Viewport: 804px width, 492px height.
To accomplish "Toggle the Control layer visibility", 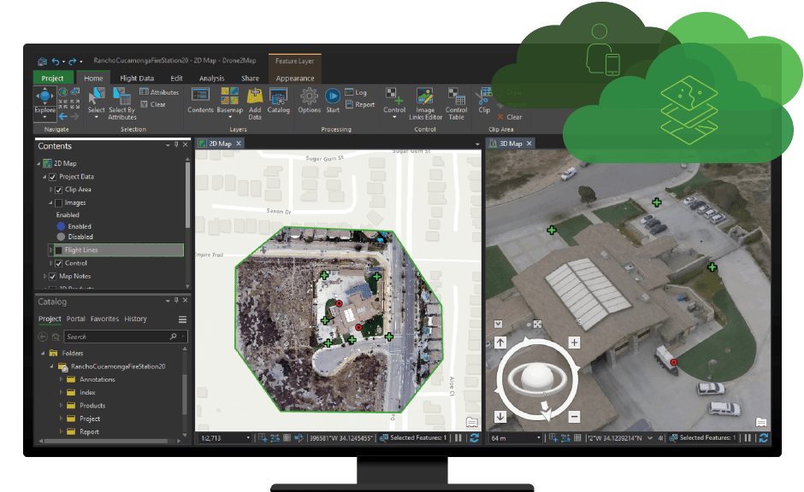I will click(58, 263).
